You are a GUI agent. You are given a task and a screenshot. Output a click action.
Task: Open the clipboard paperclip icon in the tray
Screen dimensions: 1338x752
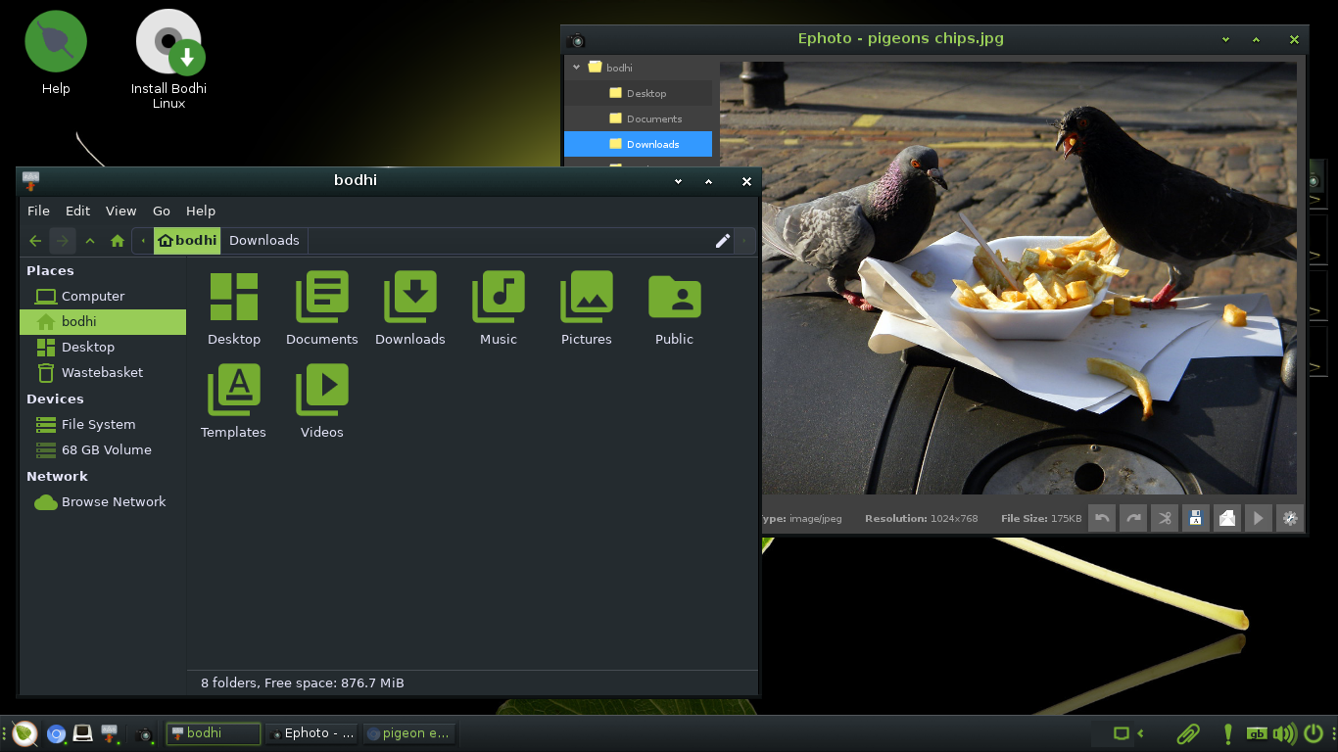coord(1188,732)
